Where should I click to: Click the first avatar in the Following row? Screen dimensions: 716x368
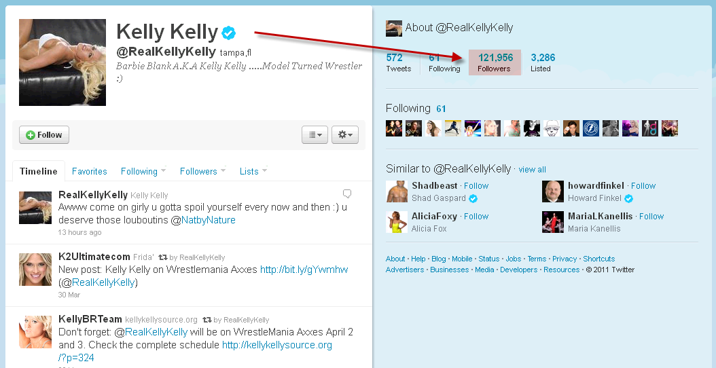coord(394,128)
